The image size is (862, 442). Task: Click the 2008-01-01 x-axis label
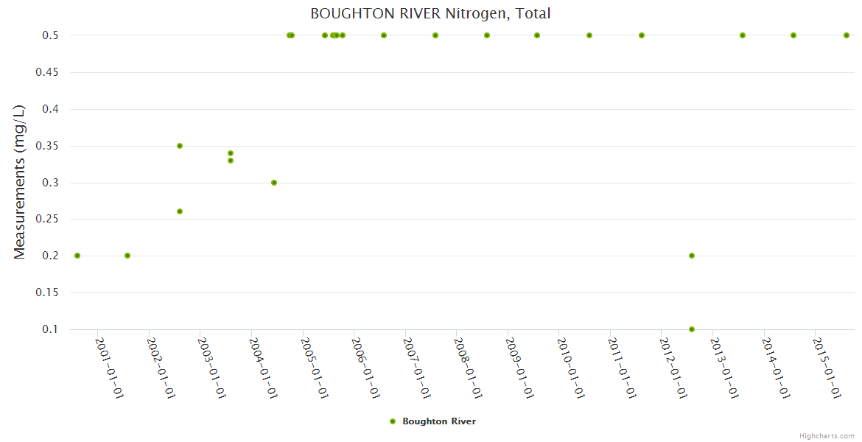click(x=469, y=368)
